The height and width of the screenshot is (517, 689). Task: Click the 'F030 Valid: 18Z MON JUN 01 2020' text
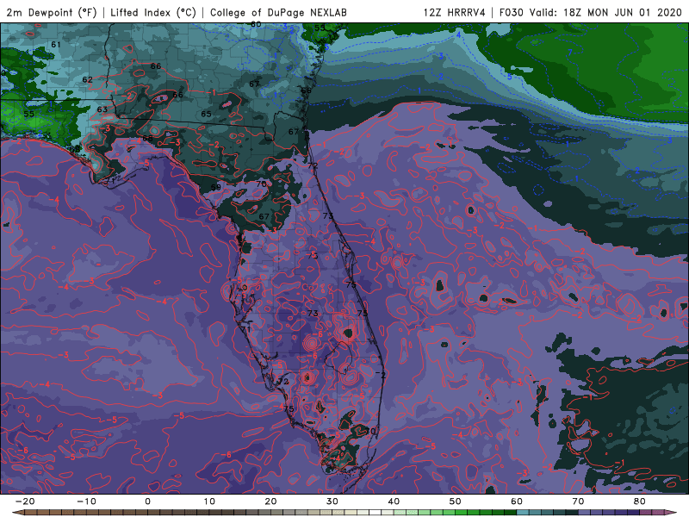[591, 12]
